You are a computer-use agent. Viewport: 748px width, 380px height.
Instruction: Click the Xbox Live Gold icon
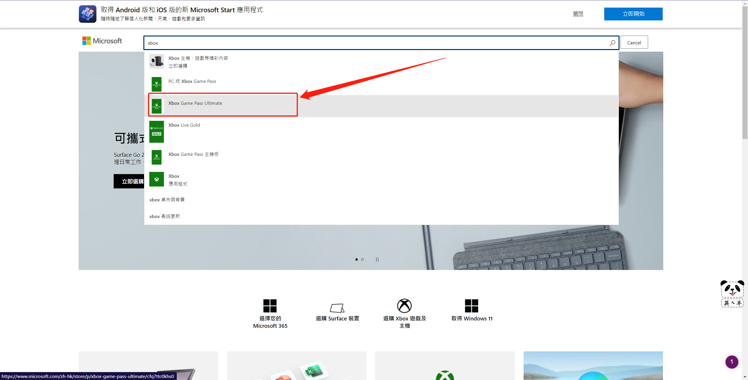[157, 132]
